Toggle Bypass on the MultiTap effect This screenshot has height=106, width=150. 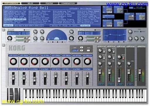[24, 30]
